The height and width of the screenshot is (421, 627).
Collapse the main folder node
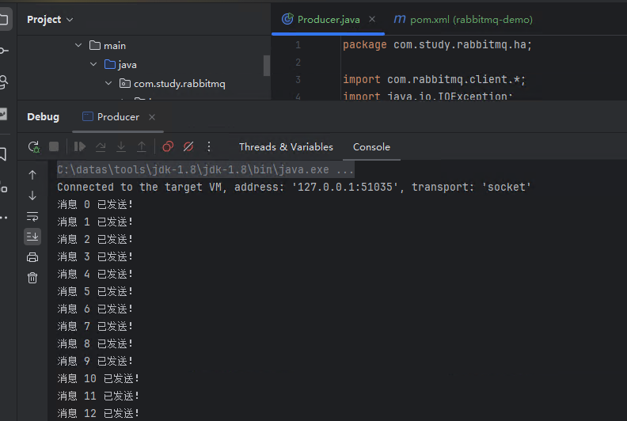[78, 46]
